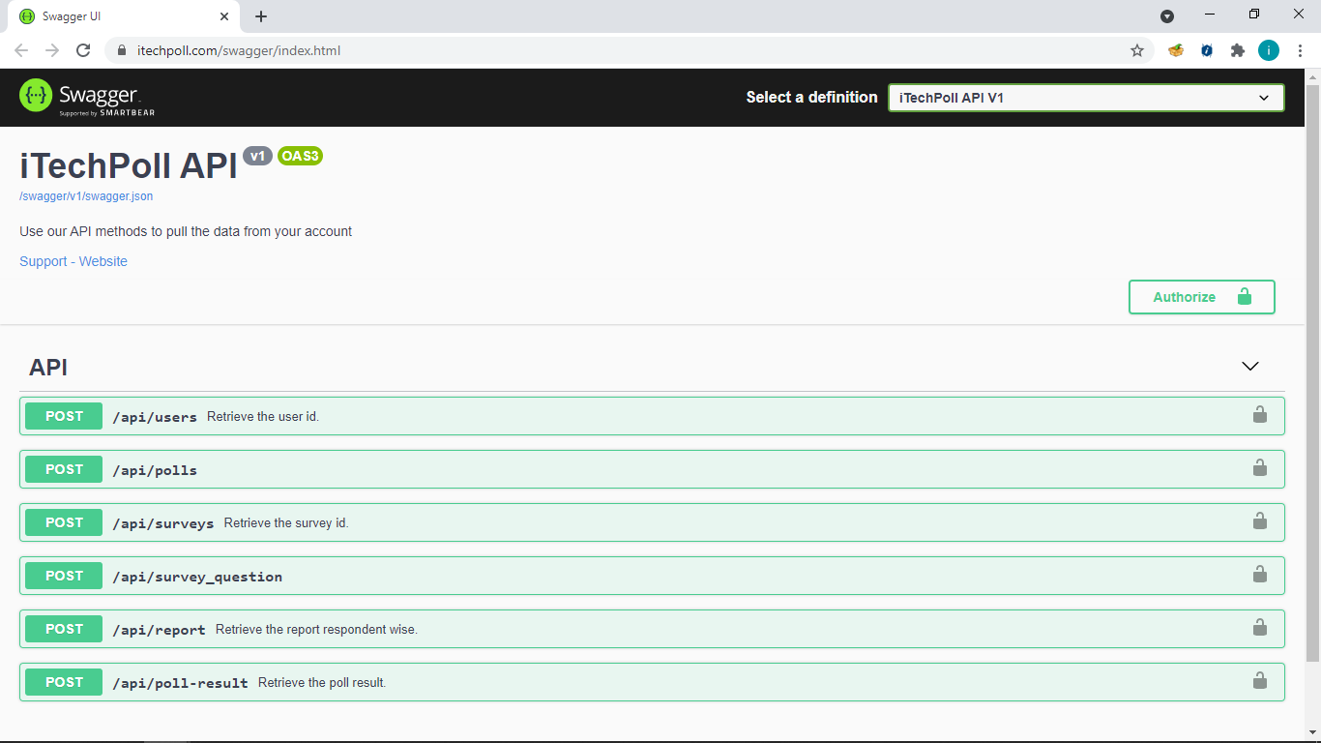Viewport: 1321px width, 743px height.
Task: Bookmark this page with the star icon
Action: point(1137,50)
